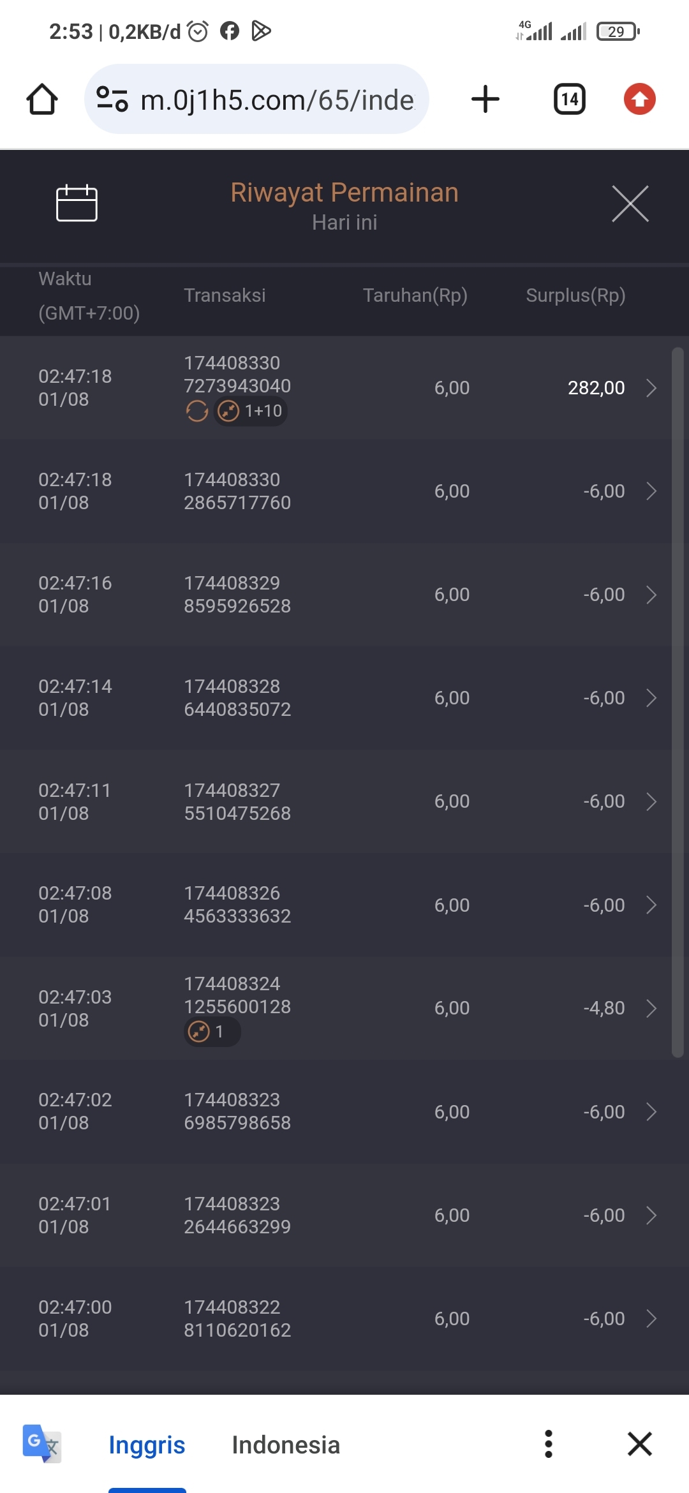689x1493 pixels.
Task: Tap the browser home icon
Action: [42, 100]
